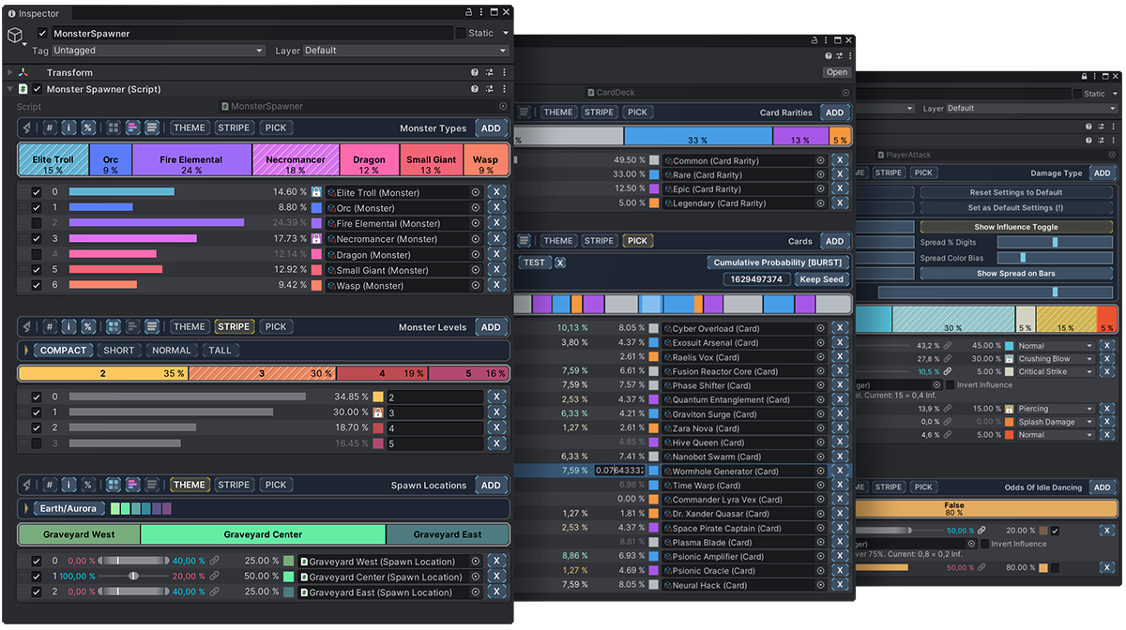Expand the Transform component
Viewport: 1126px width, 630px height.
coord(10,72)
